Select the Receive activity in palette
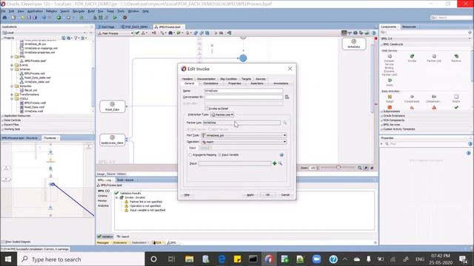The height and width of the screenshot is (266, 474). [x=456, y=58]
